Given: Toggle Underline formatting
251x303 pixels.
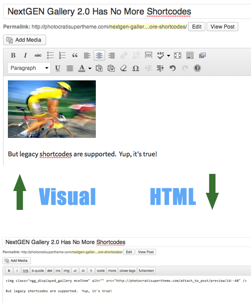Looking at the screenshot, I should coord(58,68).
